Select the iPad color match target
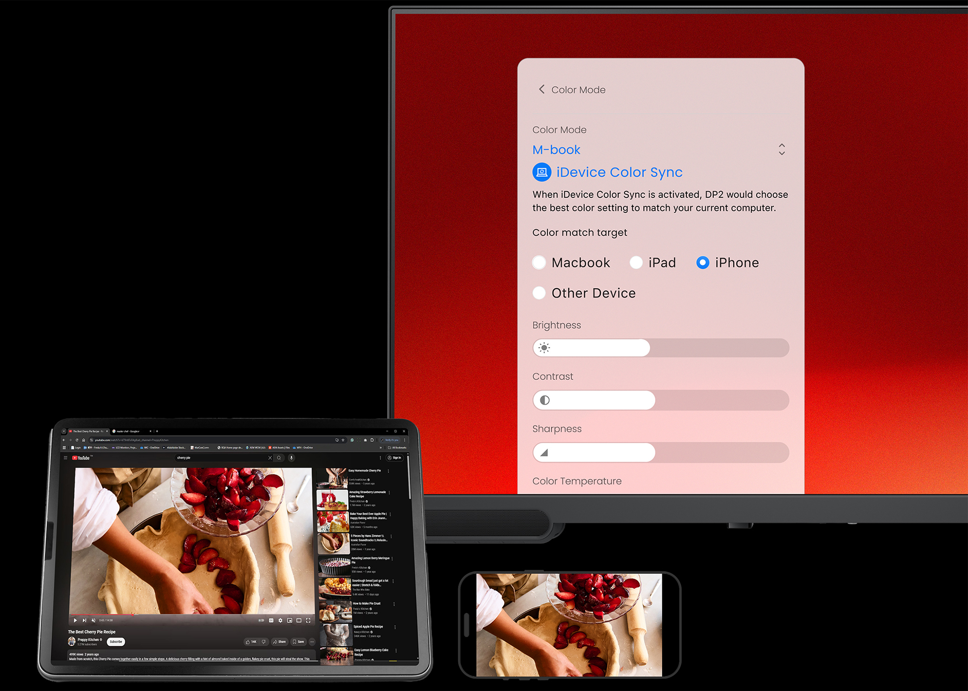The width and height of the screenshot is (968, 691). [x=636, y=263]
